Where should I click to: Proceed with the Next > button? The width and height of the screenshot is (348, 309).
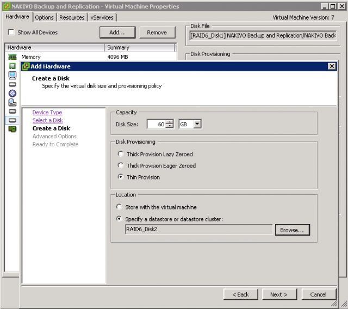(279, 294)
